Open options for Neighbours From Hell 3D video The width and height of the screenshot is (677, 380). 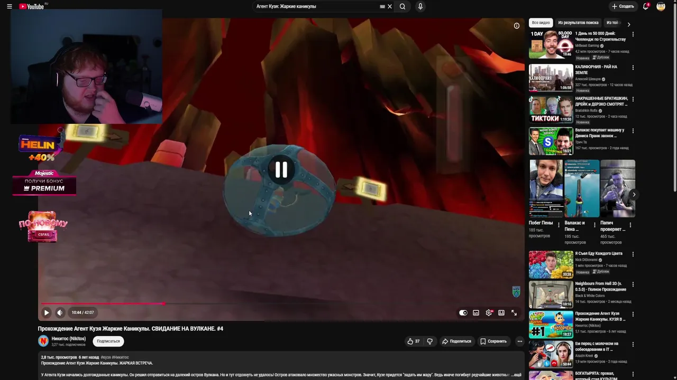(633, 284)
